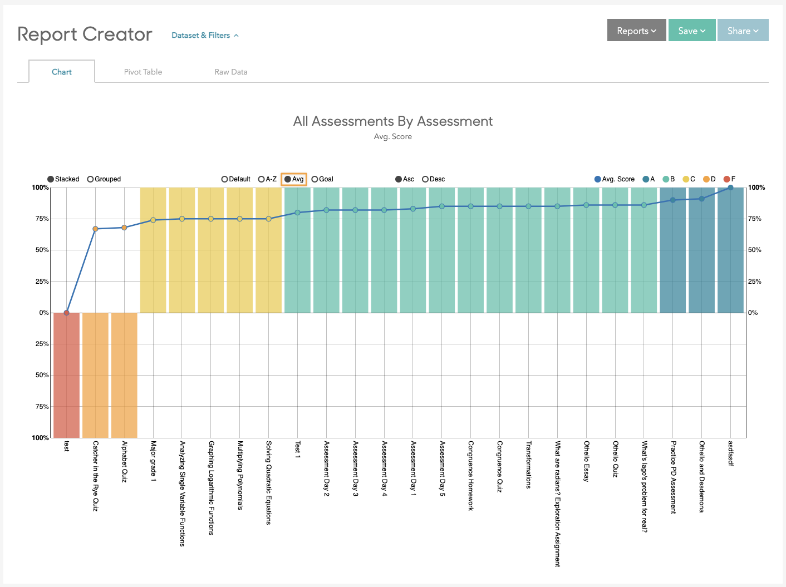Viewport: 786px width, 587px height.
Task: Collapse the Dataset & Filters panel
Action: point(205,36)
